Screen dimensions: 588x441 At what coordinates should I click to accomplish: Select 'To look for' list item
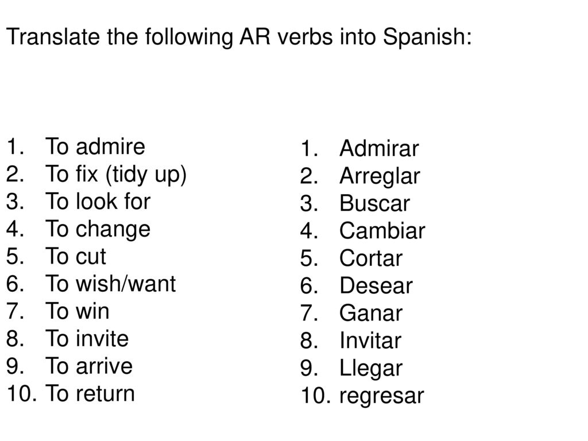tap(98, 202)
